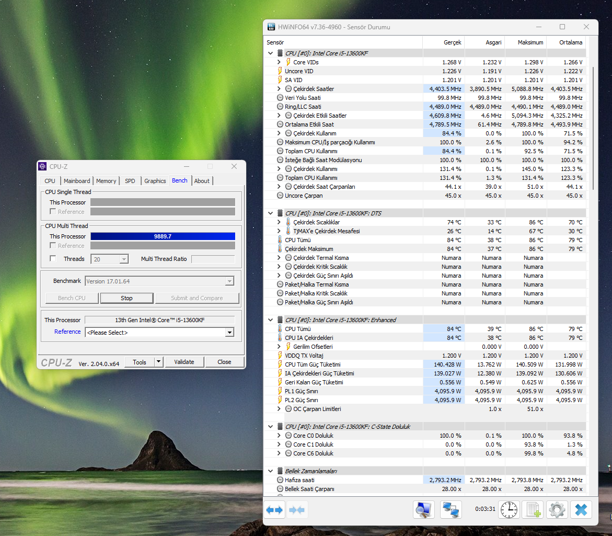
Task: Collapse the CPU [#0] Intel Core i5-13600KF group
Action: click(x=270, y=53)
